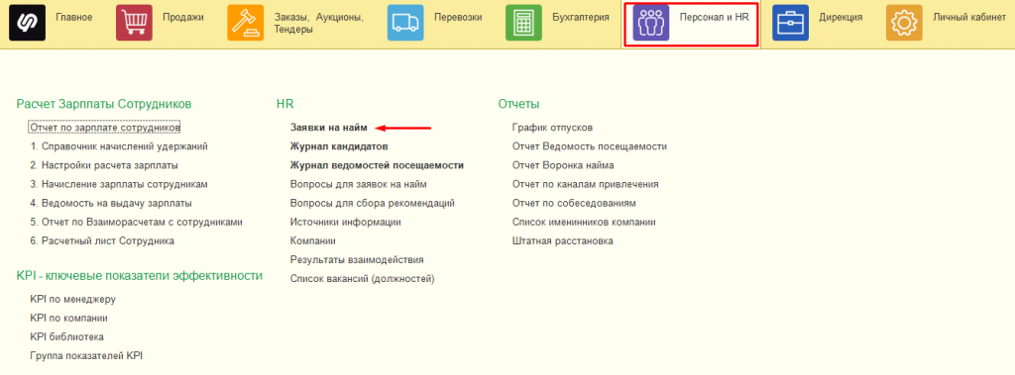Screen dimensions: 1015x375
Task: Open График отпусков report
Action: (552, 128)
